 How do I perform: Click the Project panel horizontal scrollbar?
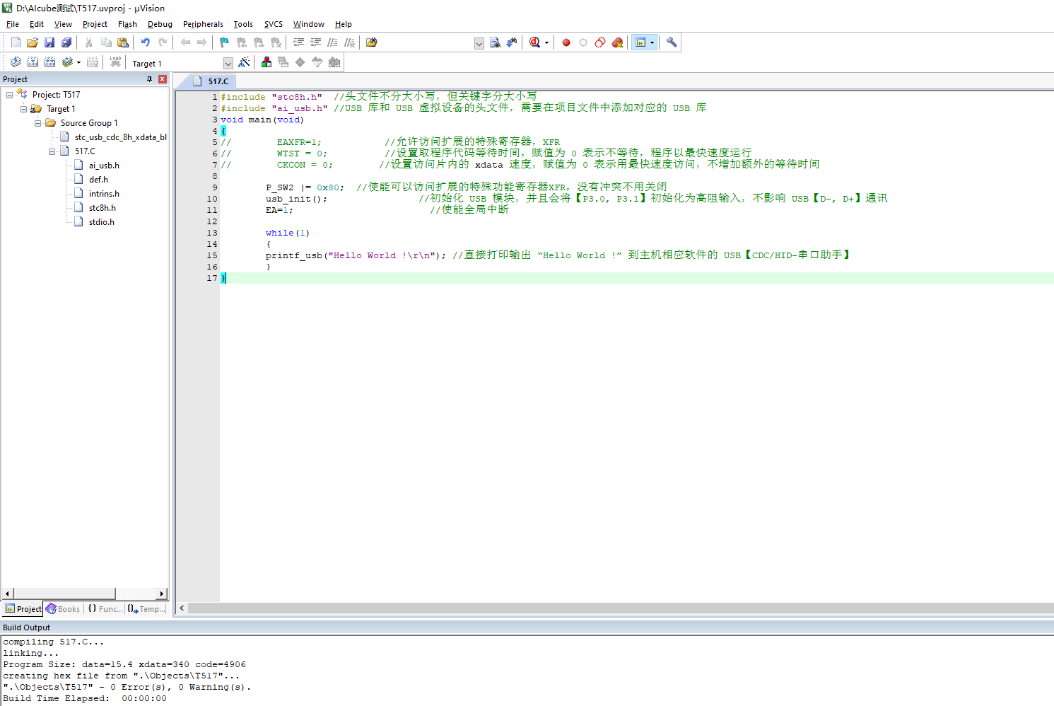pos(64,594)
